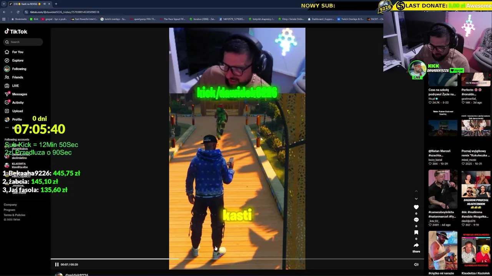Open the 'Incubus (2006)' bookmark
The width and height of the screenshot is (492, 276).
[x=202, y=19]
